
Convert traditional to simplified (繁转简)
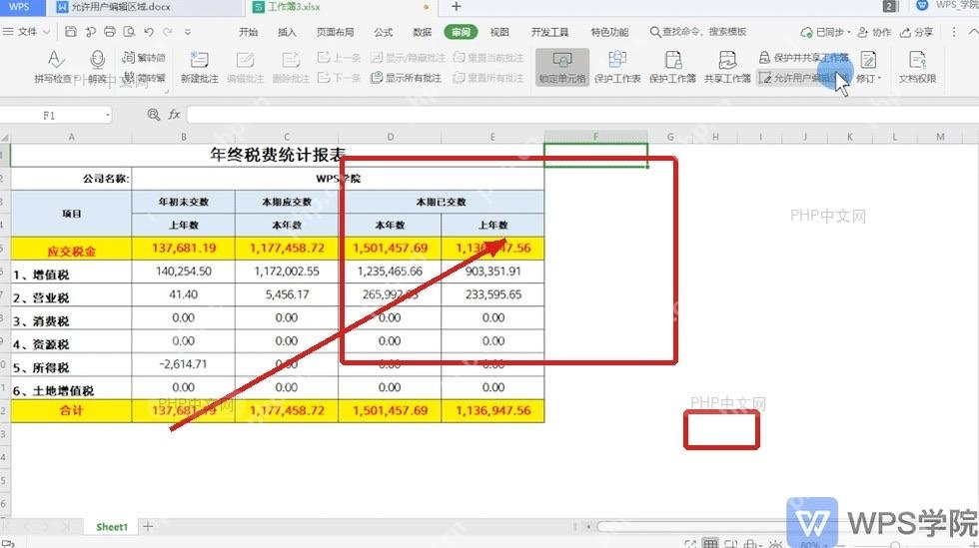click(144, 58)
